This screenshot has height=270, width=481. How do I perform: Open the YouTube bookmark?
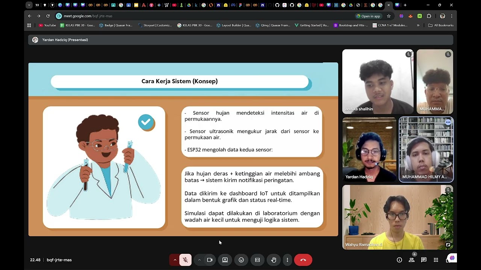47,25
